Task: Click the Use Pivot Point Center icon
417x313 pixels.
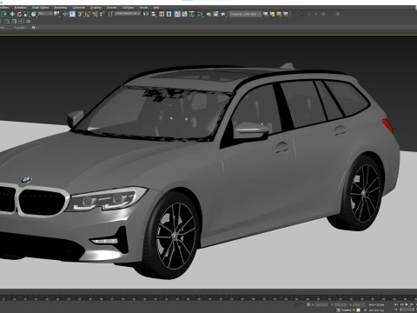Action: [x=56, y=14]
